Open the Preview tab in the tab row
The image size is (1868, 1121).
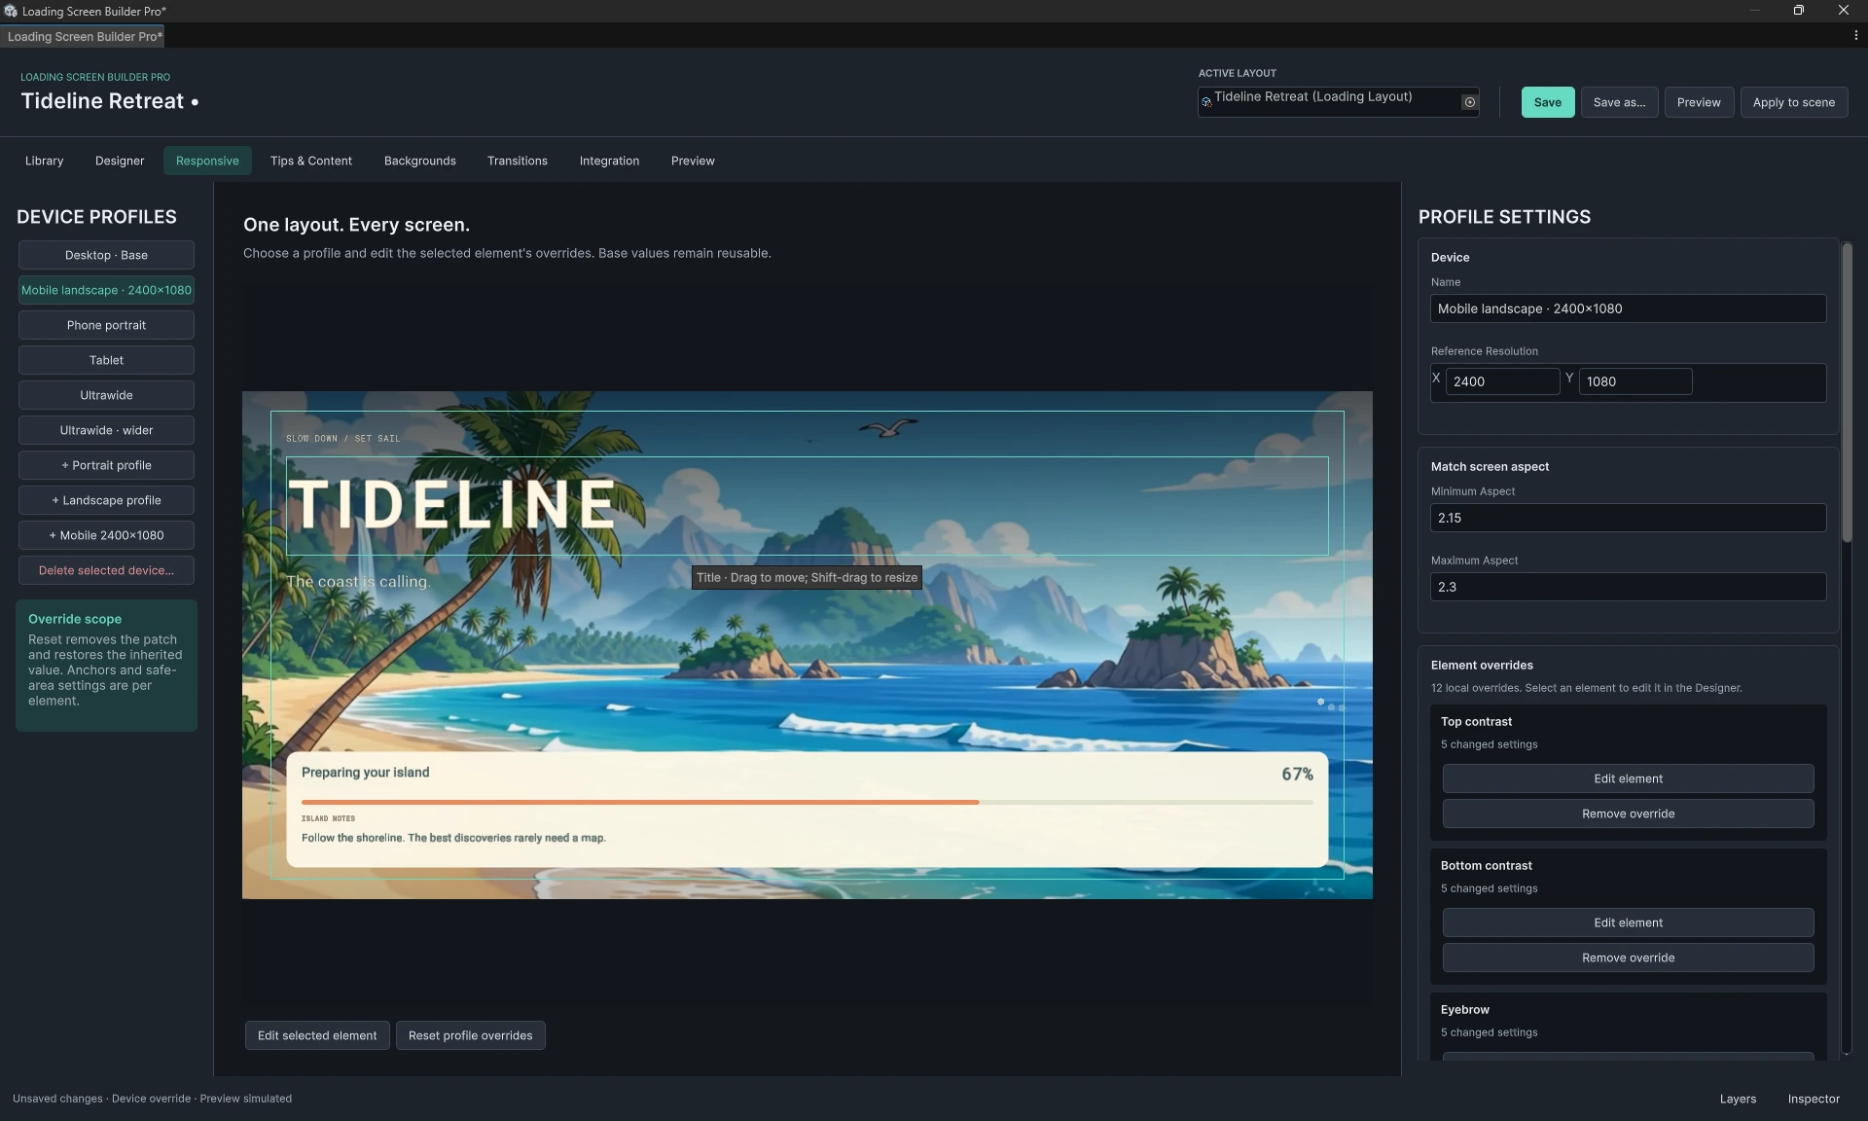pos(693,161)
